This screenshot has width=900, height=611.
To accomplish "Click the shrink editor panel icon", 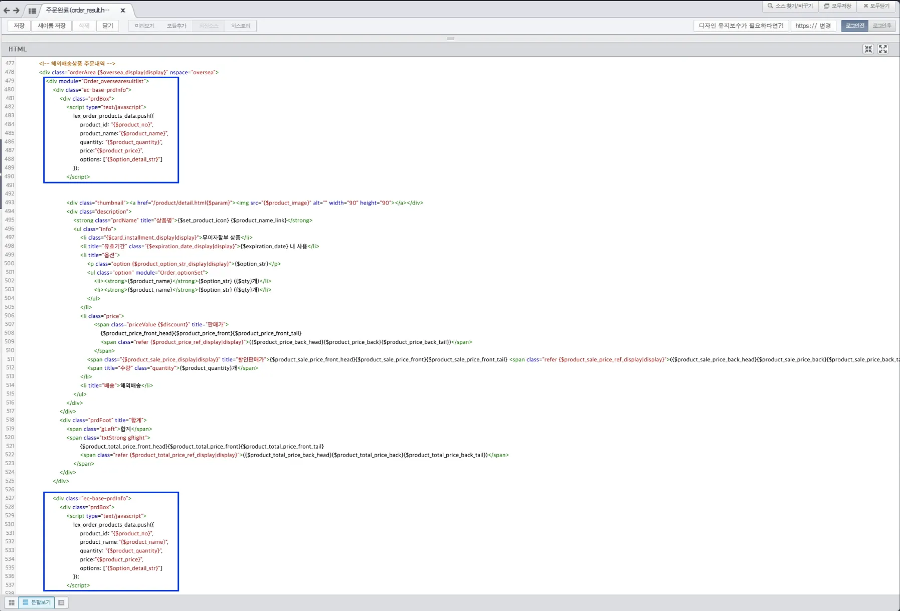I will tap(868, 49).
